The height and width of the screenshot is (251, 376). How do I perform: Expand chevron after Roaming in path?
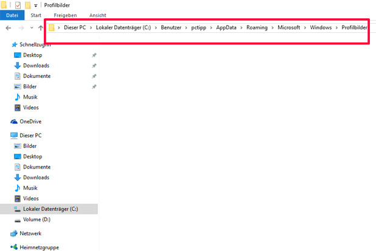click(x=273, y=28)
